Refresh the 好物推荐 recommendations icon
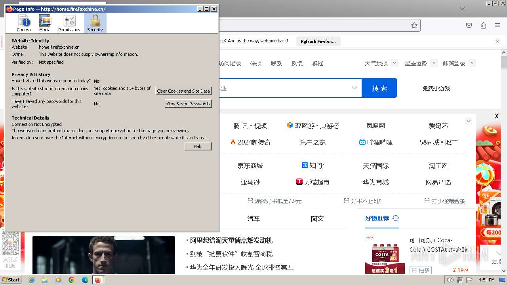This screenshot has height=285, width=507. click(x=395, y=218)
